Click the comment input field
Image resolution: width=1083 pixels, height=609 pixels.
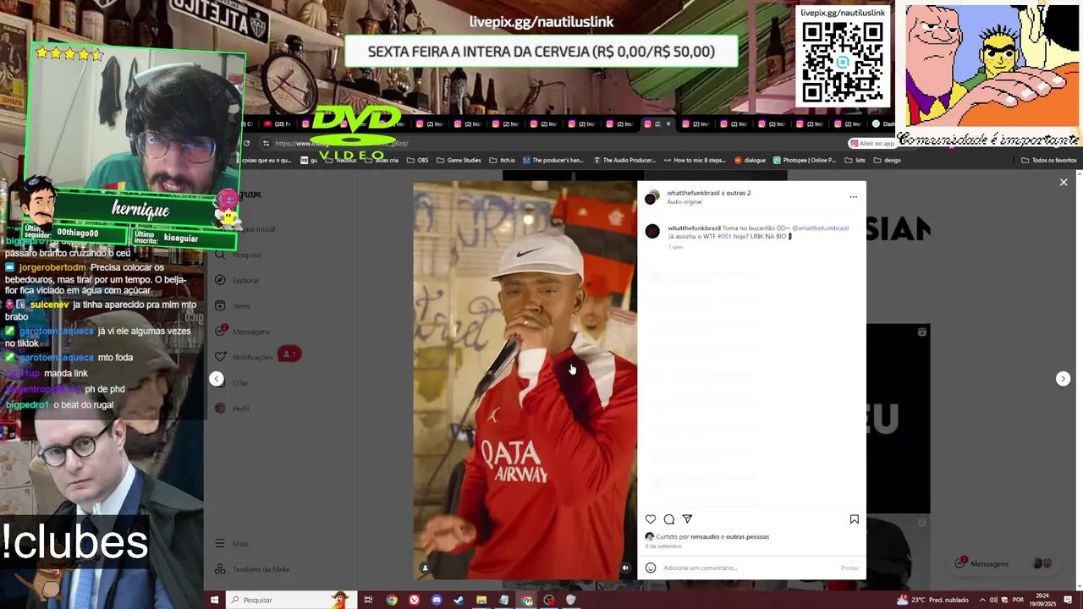click(x=749, y=568)
